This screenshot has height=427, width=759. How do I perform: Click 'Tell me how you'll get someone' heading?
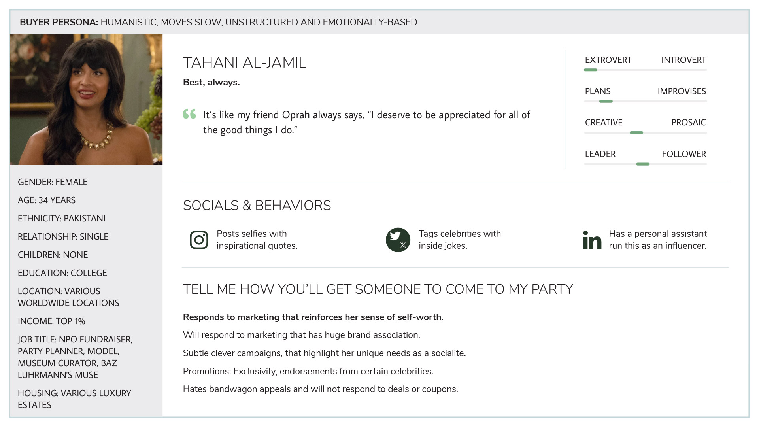[x=378, y=289]
